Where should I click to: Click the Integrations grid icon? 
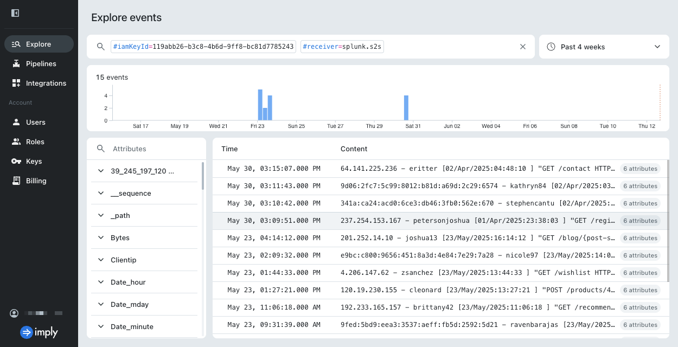click(16, 83)
